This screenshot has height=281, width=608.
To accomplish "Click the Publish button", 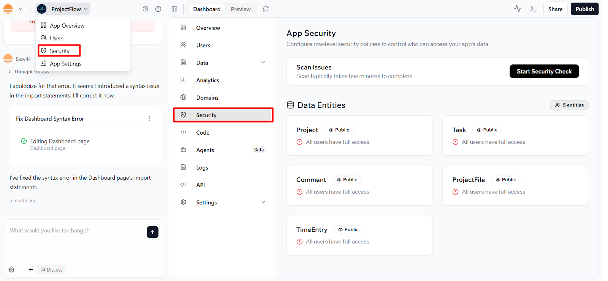I will tap(584, 9).
